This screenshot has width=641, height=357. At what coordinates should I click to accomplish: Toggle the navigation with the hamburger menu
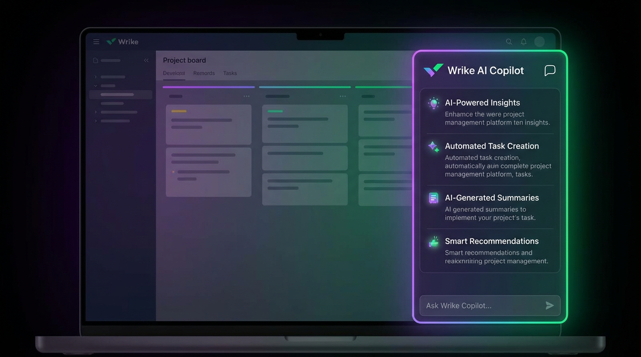pyautogui.click(x=96, y=41)
